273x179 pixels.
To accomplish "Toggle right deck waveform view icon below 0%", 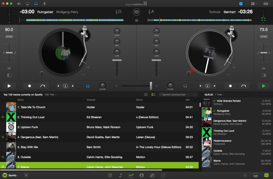I will coord(263,75).
